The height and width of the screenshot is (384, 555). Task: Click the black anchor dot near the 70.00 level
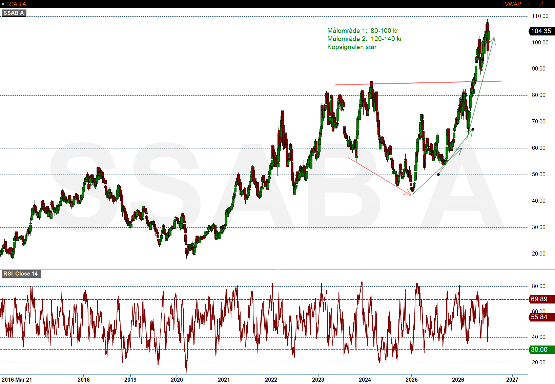coord(473,129)
